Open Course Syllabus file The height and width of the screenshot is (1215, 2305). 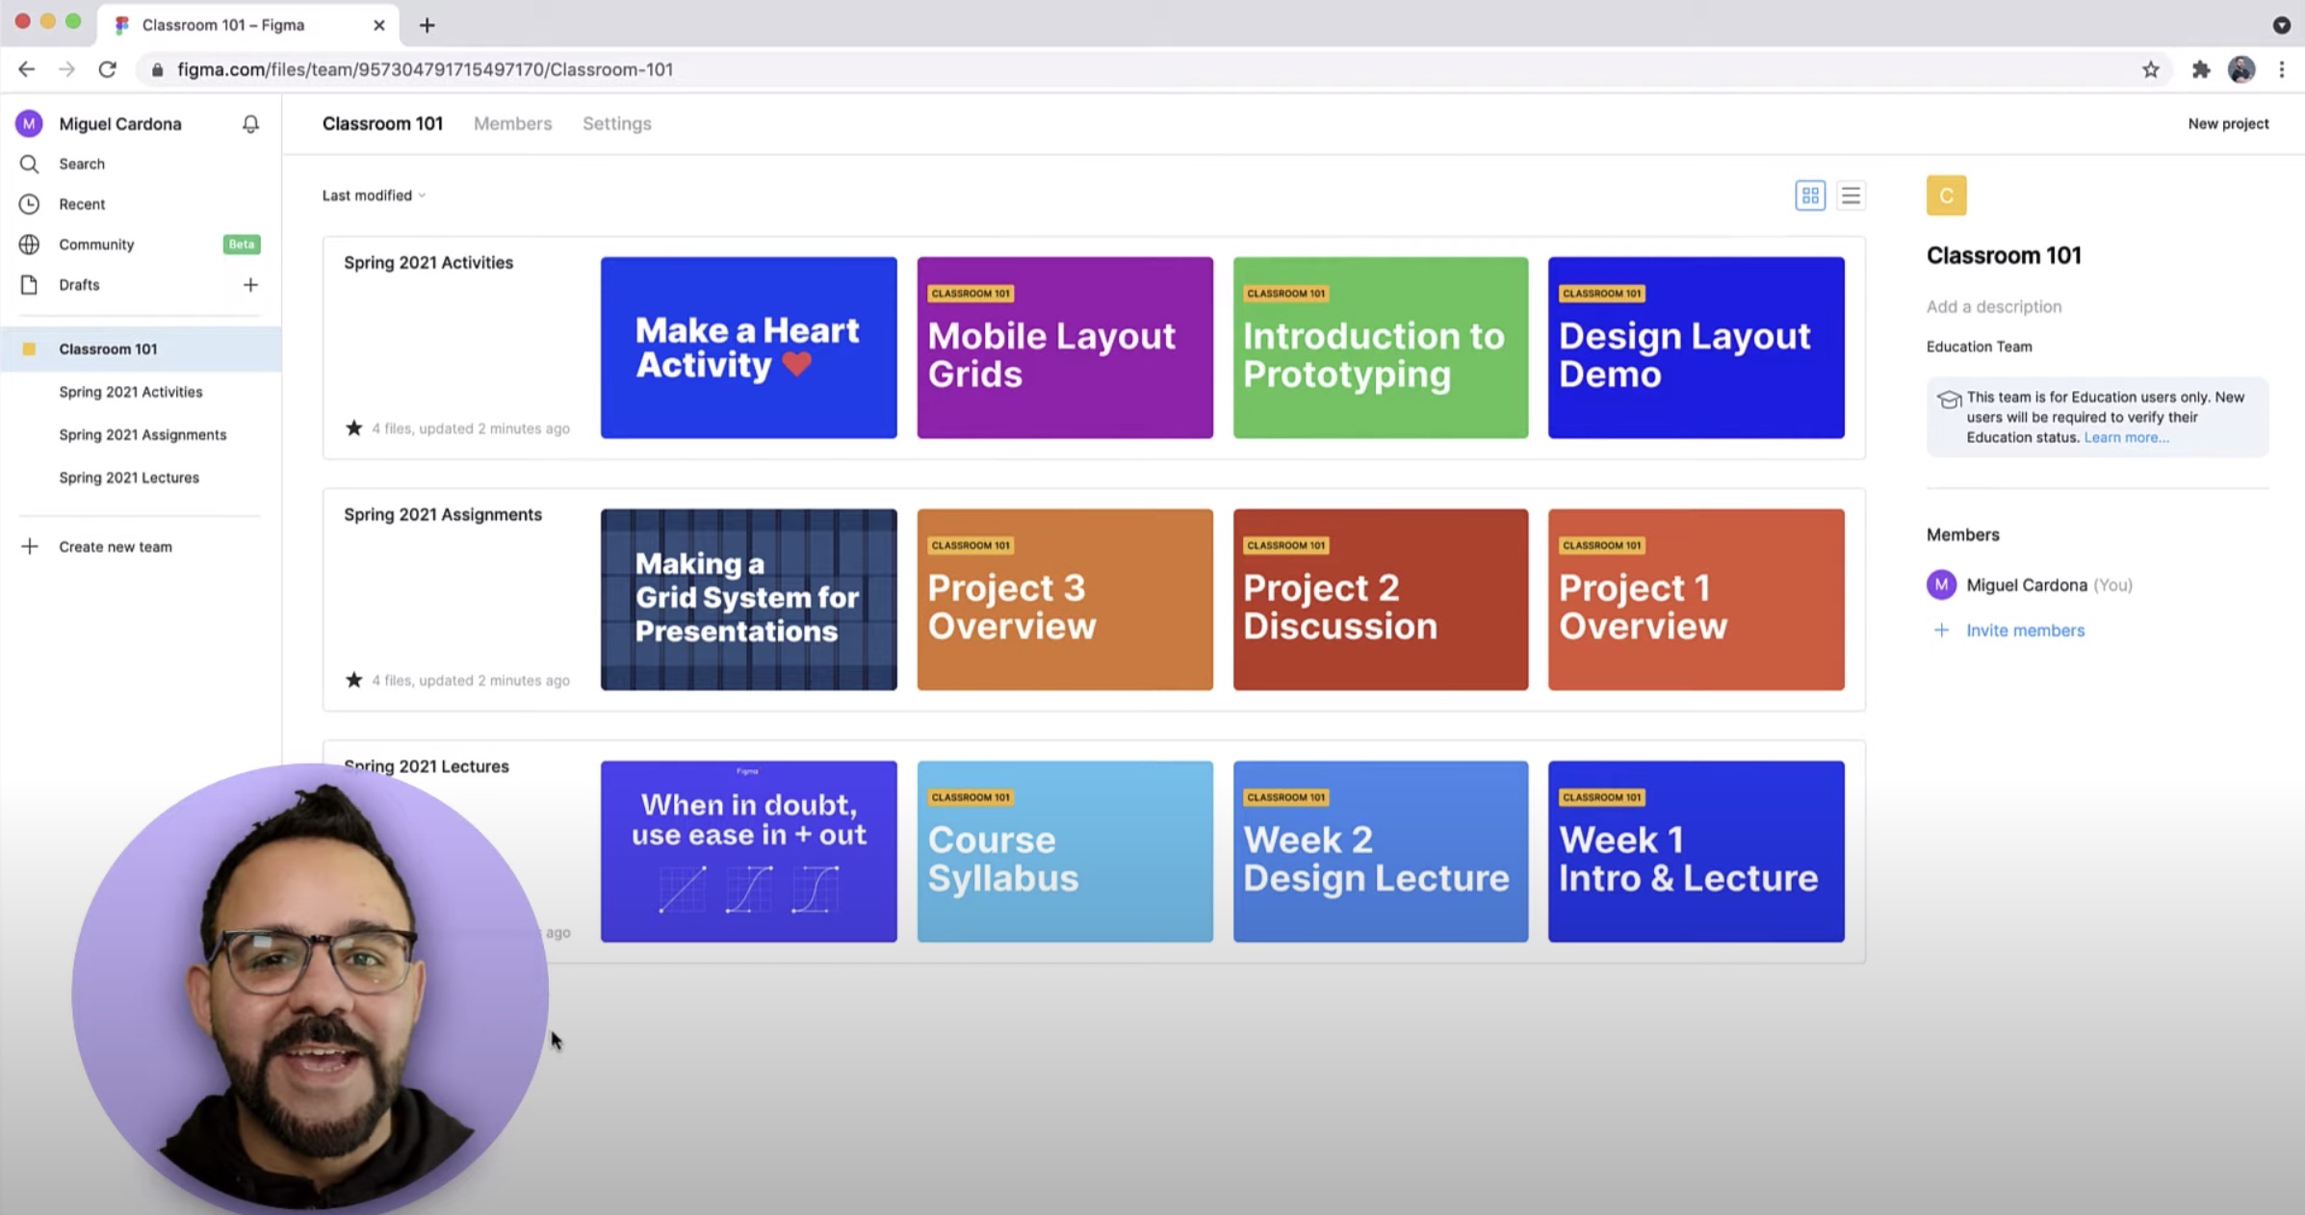coord(1065,852)
